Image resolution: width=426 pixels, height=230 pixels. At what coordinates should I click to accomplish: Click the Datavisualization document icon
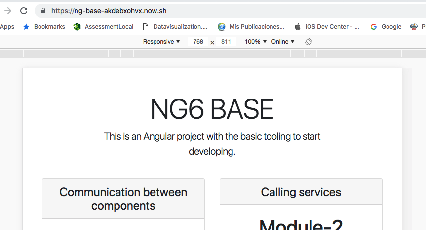click(146, 27)
